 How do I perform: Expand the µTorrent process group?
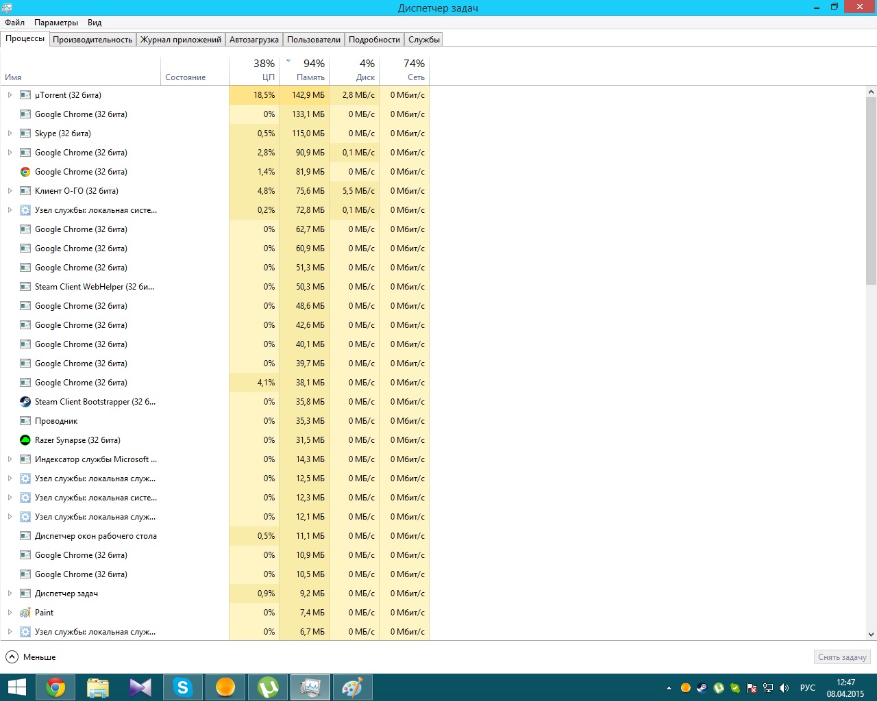tap(10, 95)
